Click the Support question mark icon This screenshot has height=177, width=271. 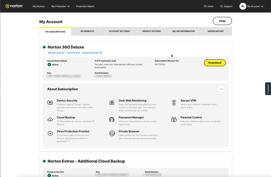pyautogui.click(x=222, y=6)
